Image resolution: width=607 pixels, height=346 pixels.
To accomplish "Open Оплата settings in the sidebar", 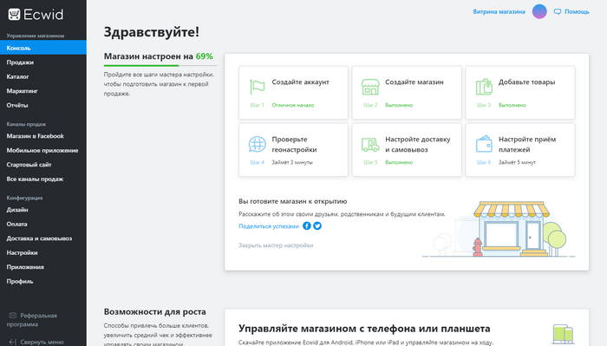I will pyautogui.click(x=16, y=224).
